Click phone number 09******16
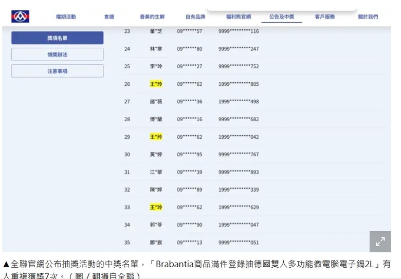 coord(190,119)
